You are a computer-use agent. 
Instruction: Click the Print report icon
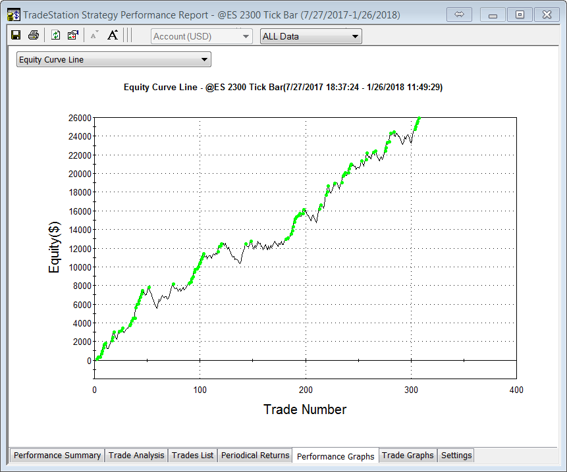[x=33, y=36]
